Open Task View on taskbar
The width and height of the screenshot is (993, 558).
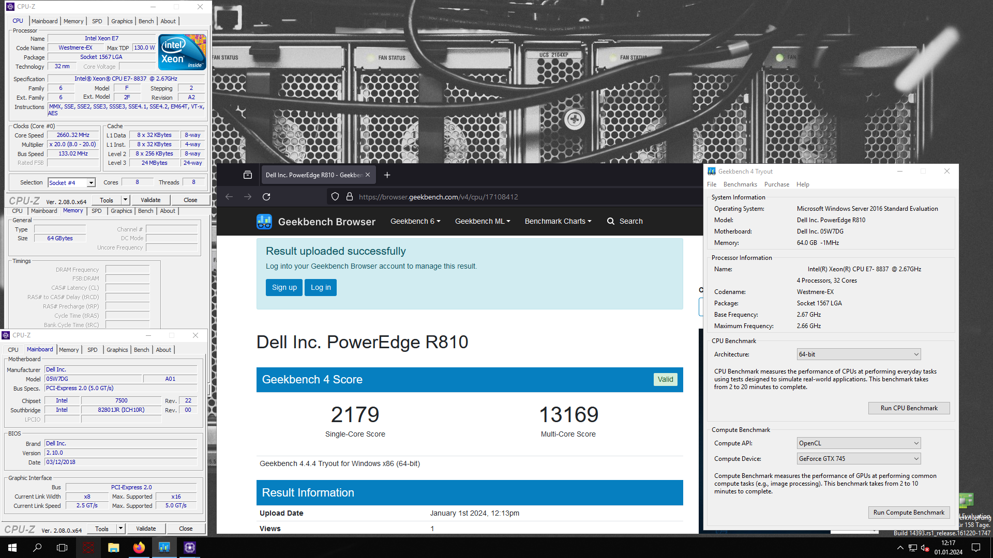pyautogui.click(x=62, y=548)
